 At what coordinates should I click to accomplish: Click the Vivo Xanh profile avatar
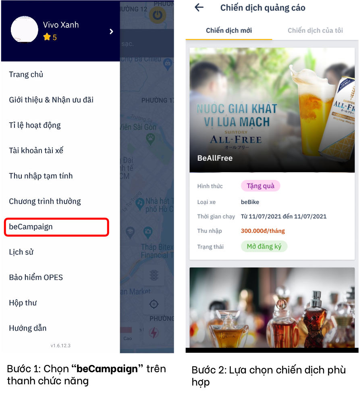point(24,30)
